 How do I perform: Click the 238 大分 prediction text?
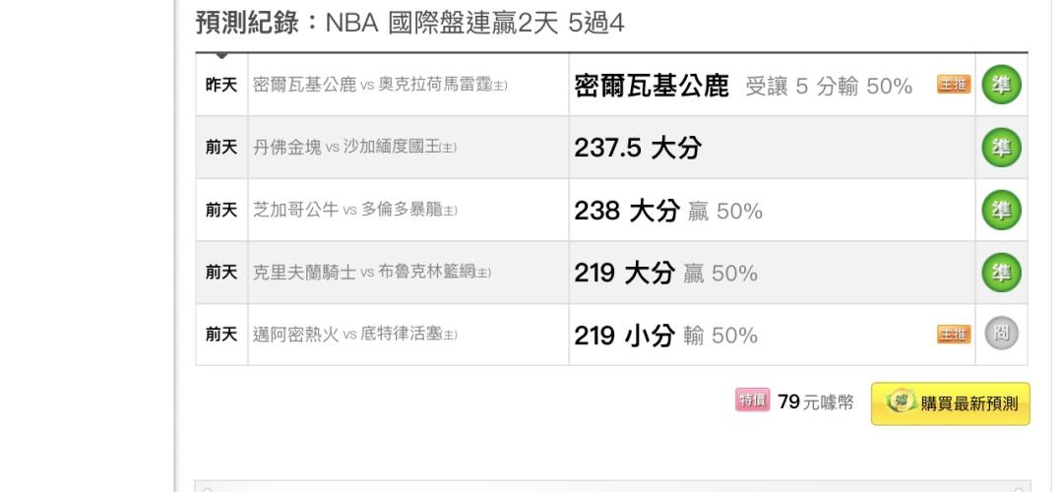pos(666,211)
